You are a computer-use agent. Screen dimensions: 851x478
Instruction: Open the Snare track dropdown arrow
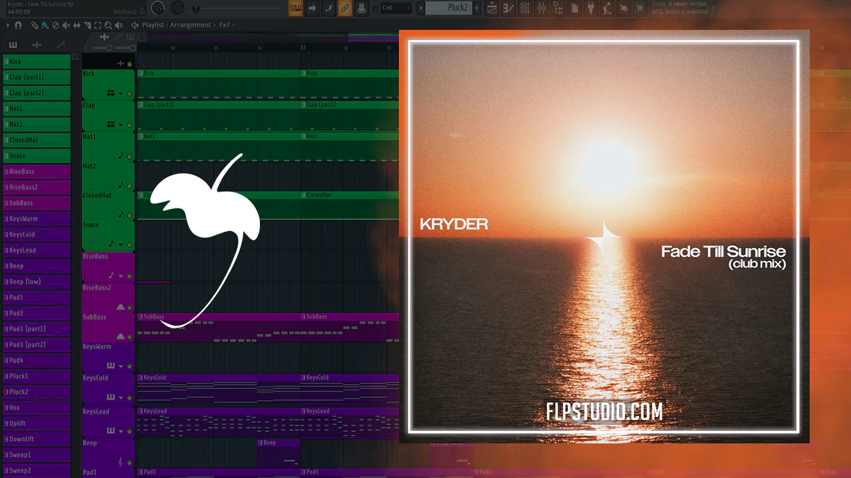(x=120, y=245)
